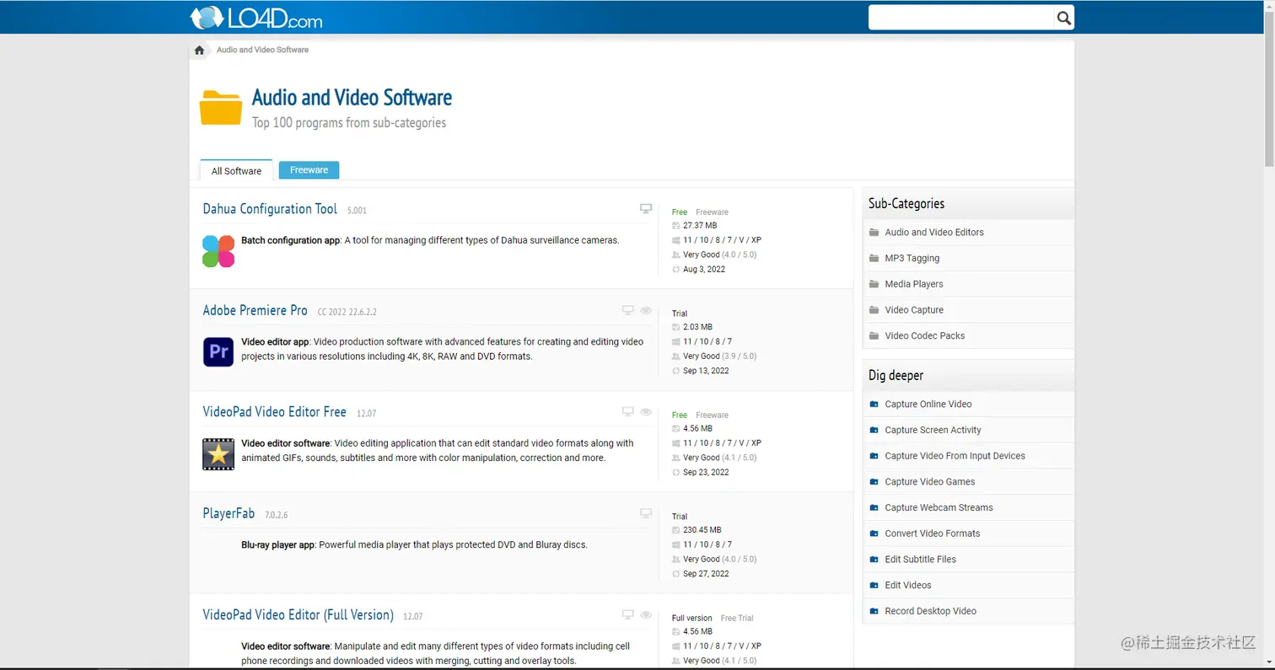
Task: Open the Record Desktop Video link
Action: pos(930,611)
